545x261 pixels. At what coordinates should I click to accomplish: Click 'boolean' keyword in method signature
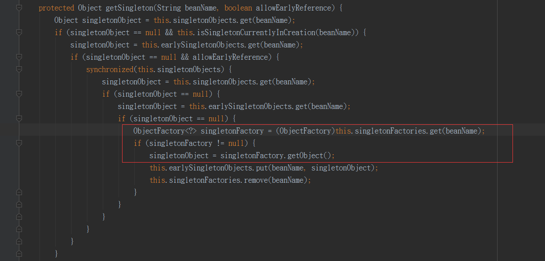click(238, 8)
